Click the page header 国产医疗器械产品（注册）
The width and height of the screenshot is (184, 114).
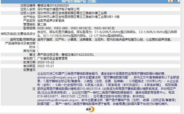click(79, 1)
